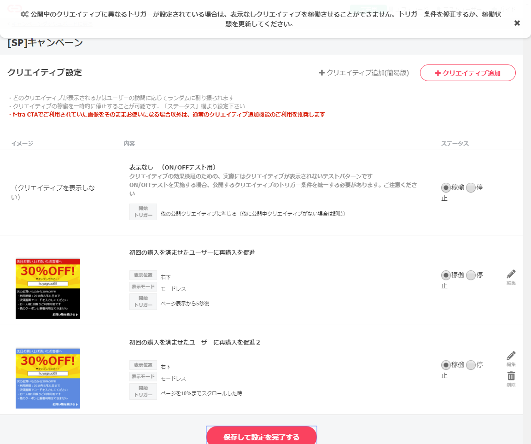
Task: Click the blue 30%OFF creative thumbnail
Action: pyautogui.click(x=47, y=378)
